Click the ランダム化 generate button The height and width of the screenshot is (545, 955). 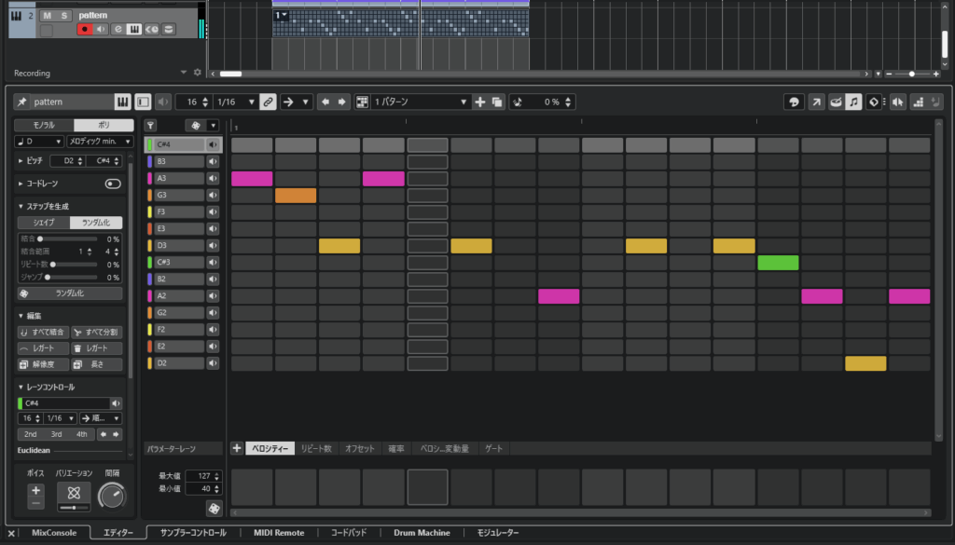click(x=70, y=293)
